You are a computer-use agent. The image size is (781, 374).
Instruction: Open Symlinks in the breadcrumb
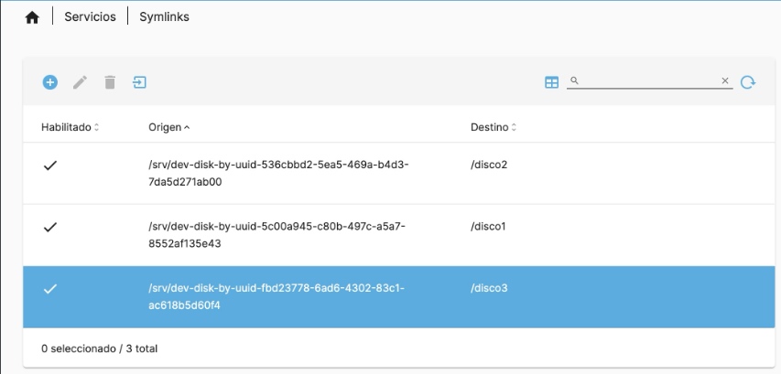point(165,16)
